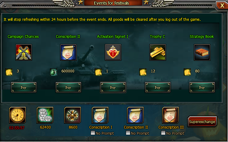Buy the Activation Signet I

pos(113,87)
